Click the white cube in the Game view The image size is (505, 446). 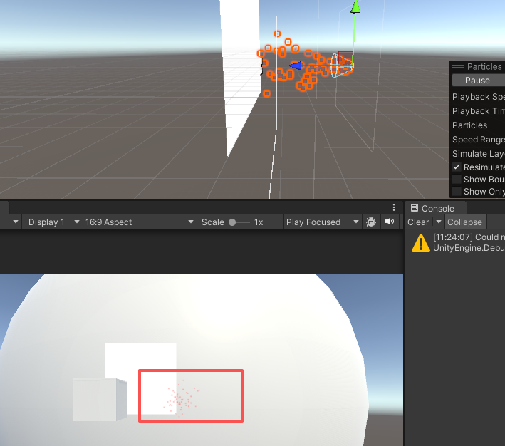point(100,400)
